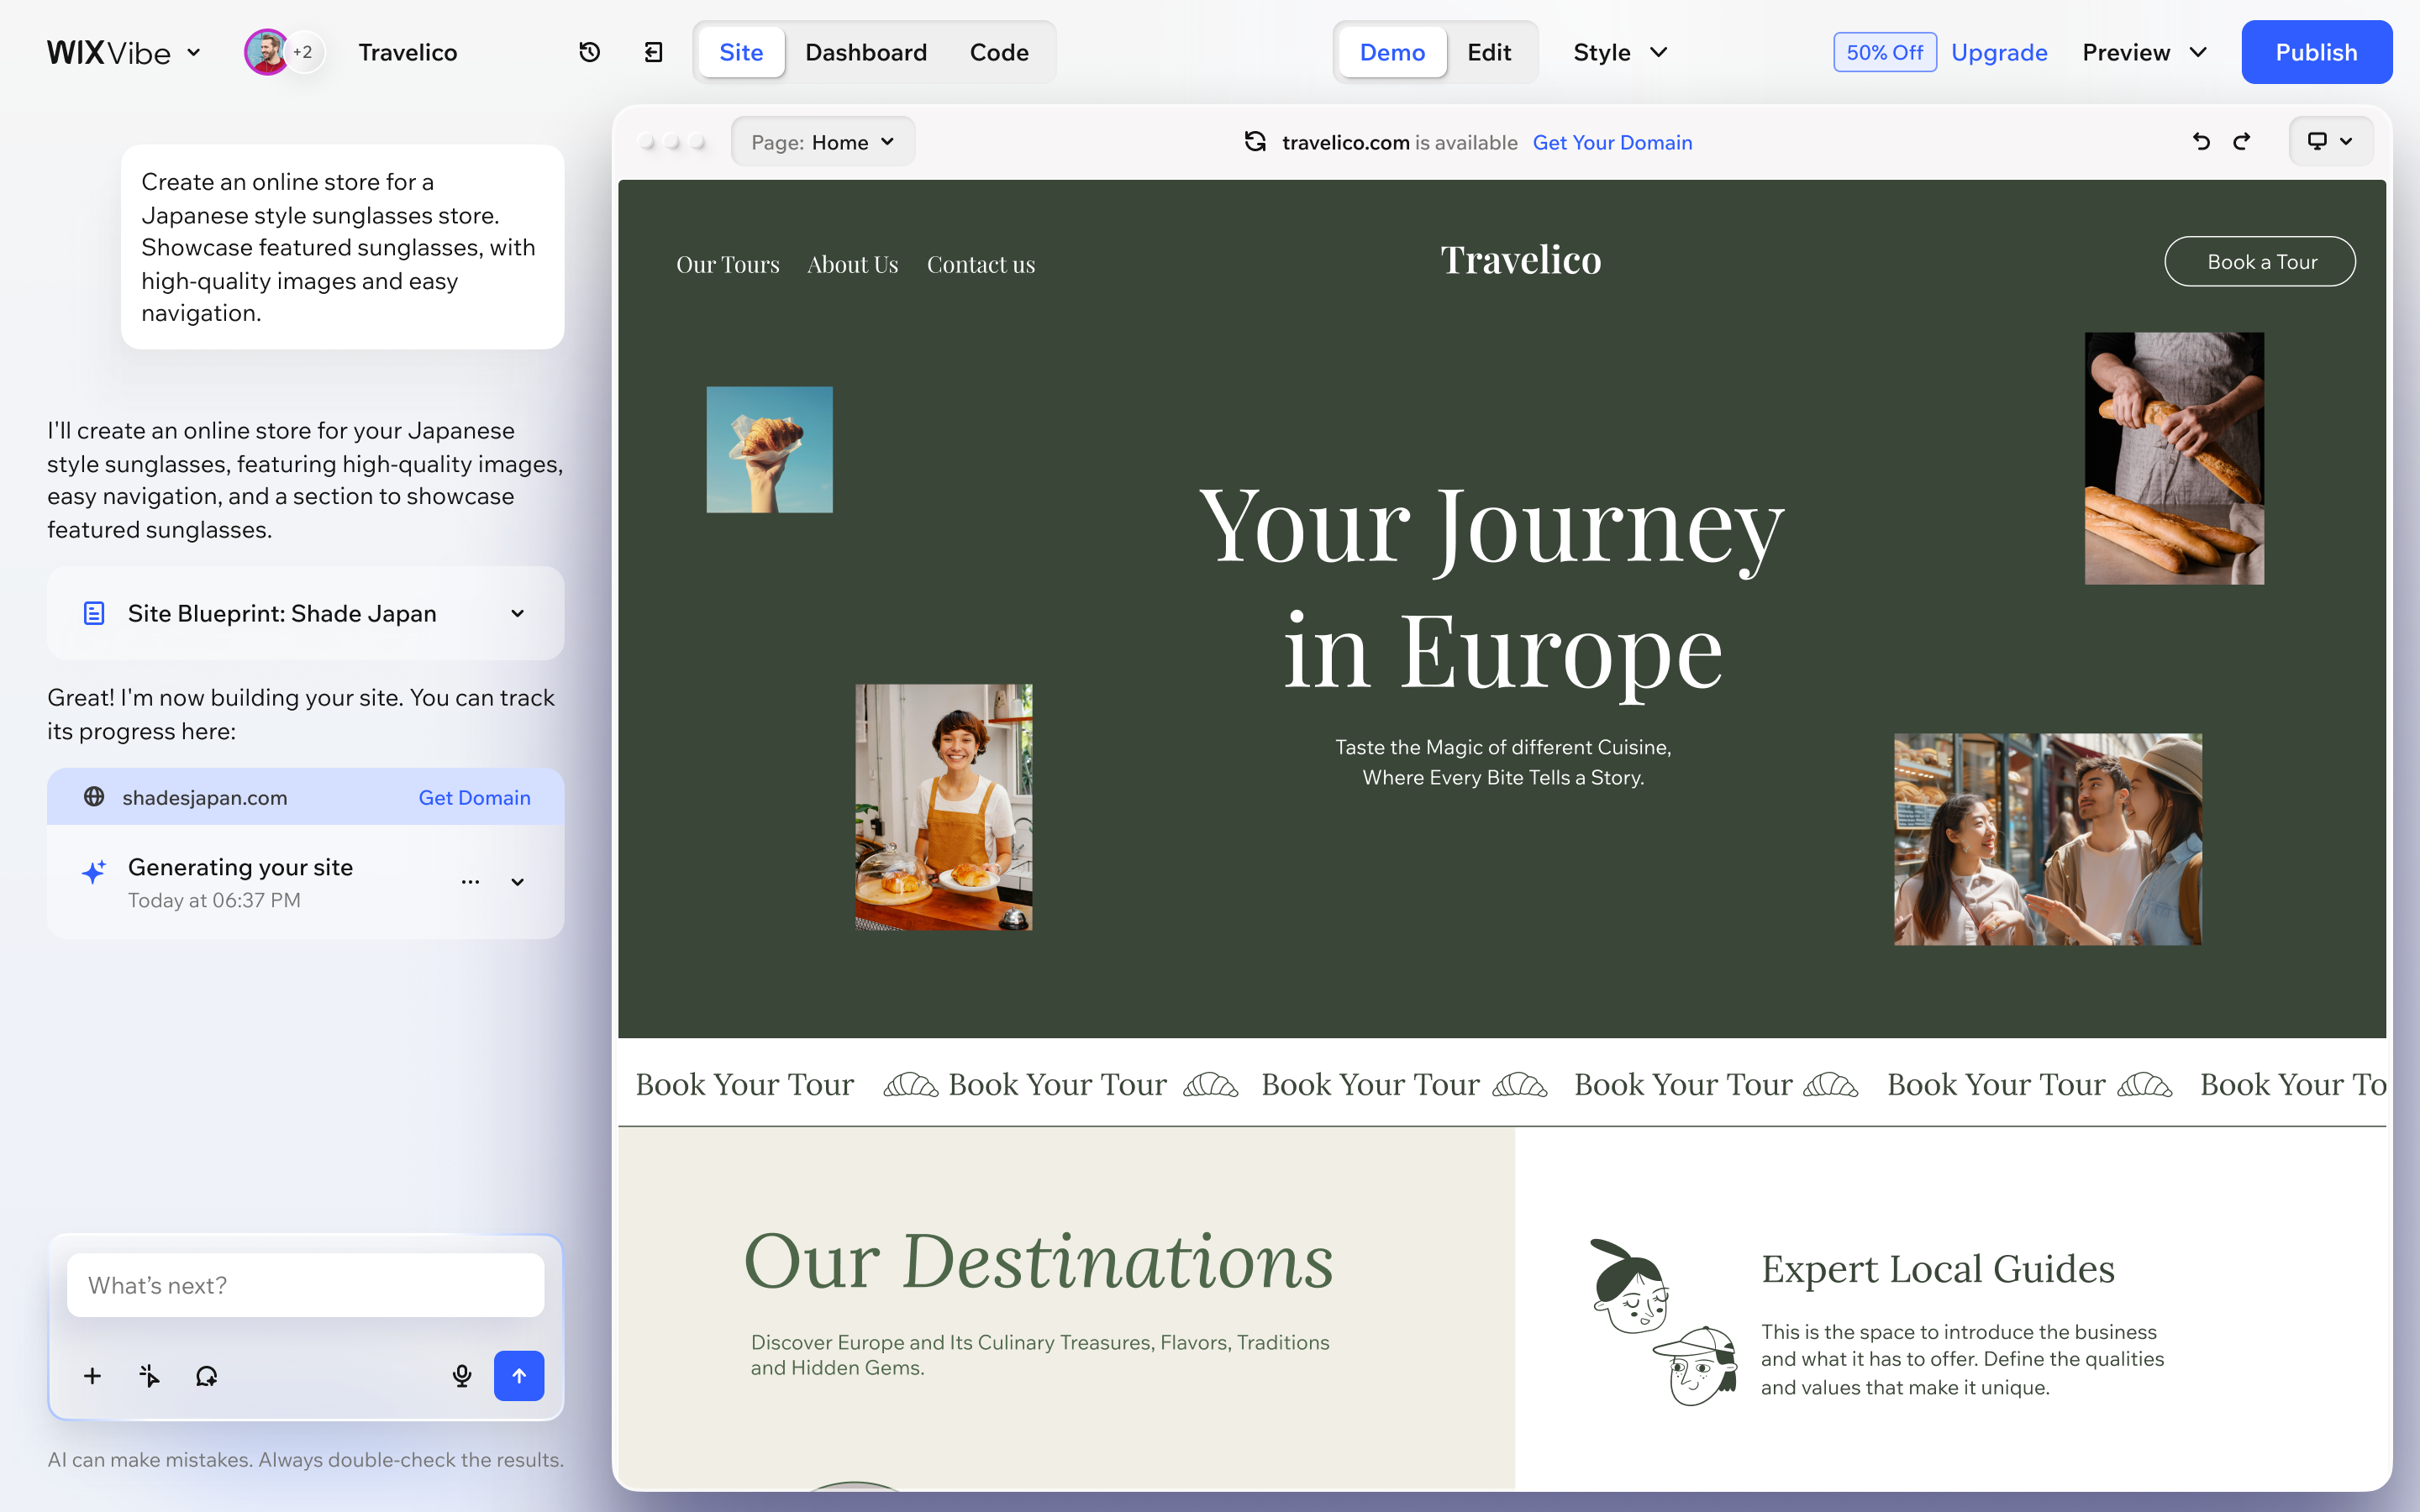2420x1512 pixels.
Task: Switch to the Dashboard tab
Action: click(866, 52)
